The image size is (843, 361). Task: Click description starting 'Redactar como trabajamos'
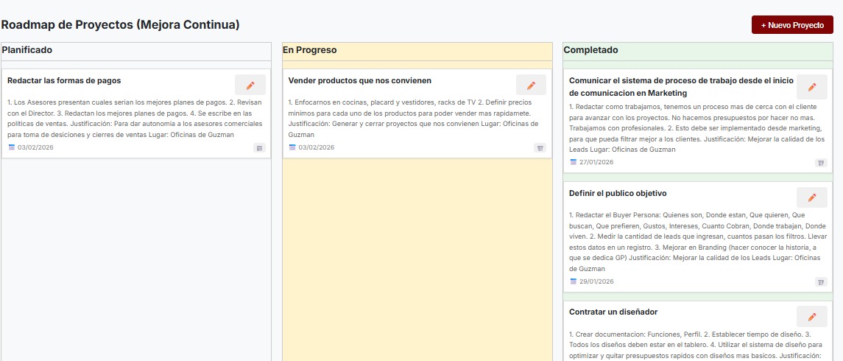(x=698, y=128)
